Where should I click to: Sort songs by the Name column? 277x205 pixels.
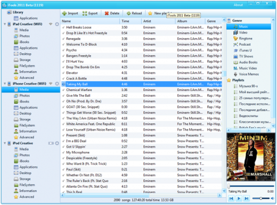[x=90, y=21]
